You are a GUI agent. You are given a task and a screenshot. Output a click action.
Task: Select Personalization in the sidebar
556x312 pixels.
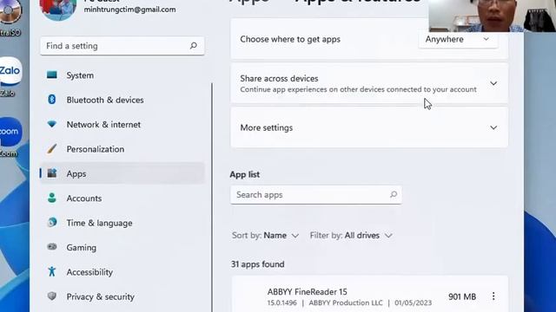122,149
